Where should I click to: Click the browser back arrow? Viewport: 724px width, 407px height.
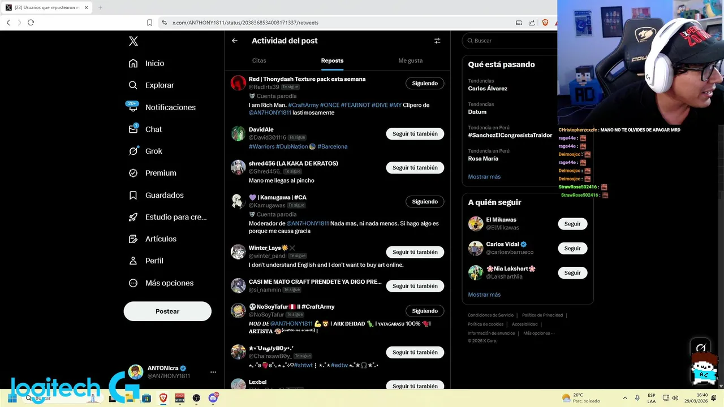pyautogui.click(x=8, y=23)
